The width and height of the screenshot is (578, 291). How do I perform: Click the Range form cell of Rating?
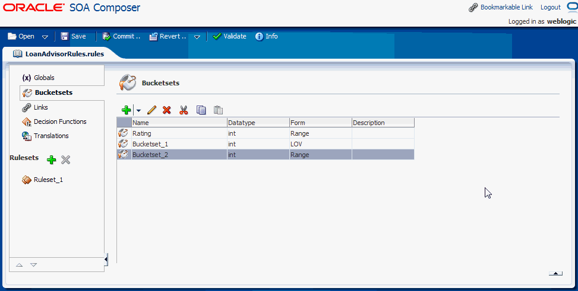320,133
